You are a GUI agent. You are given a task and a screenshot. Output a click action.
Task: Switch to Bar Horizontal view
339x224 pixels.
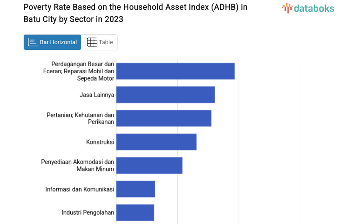53,42
